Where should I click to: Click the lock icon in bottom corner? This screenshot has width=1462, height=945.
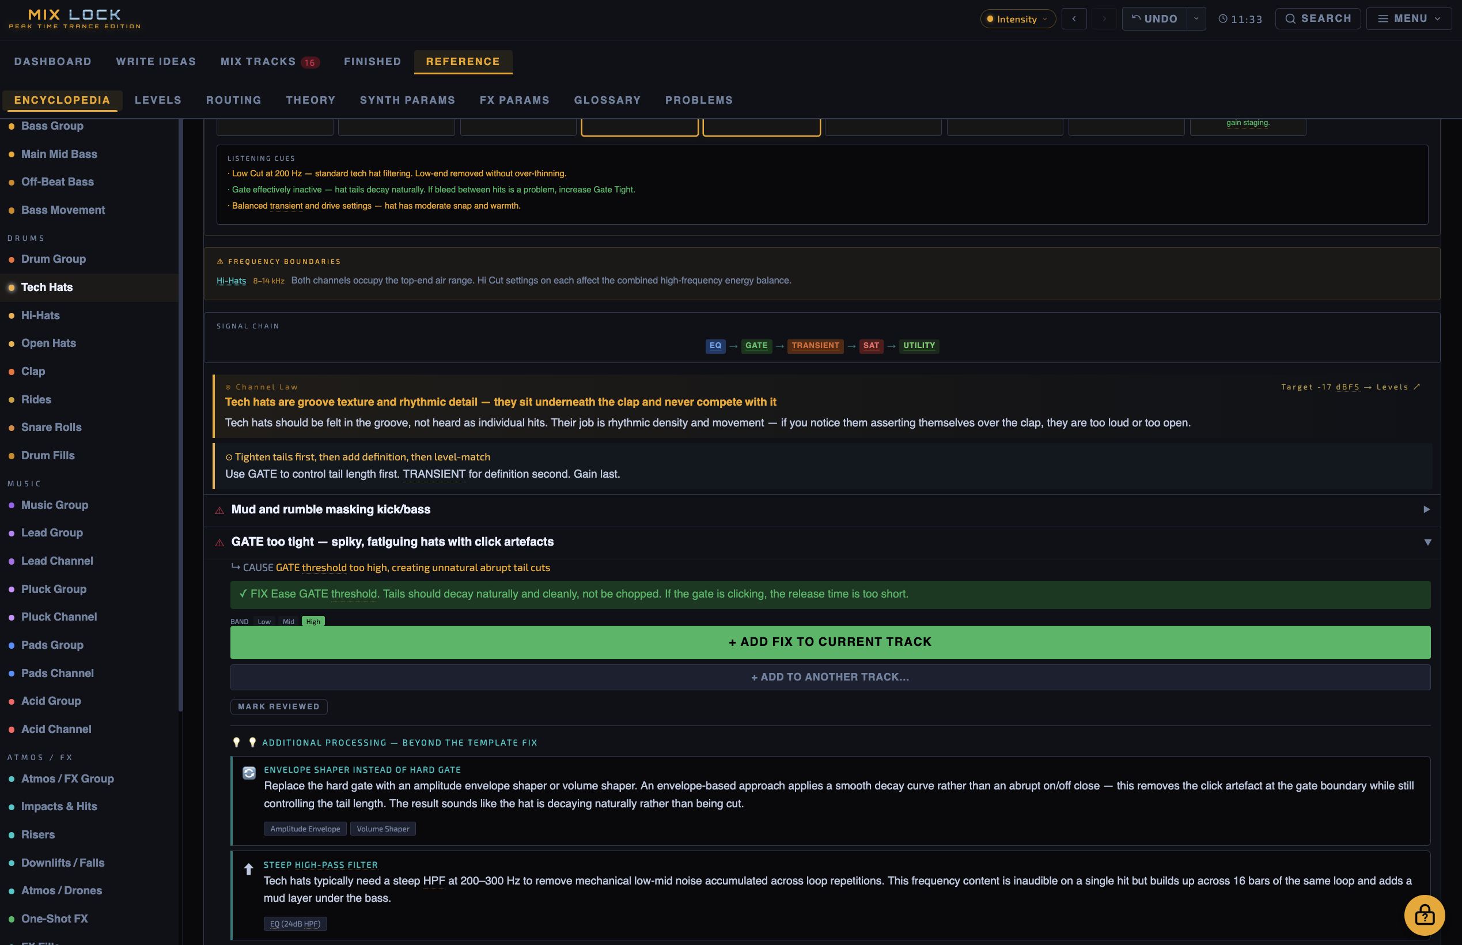1425,915
